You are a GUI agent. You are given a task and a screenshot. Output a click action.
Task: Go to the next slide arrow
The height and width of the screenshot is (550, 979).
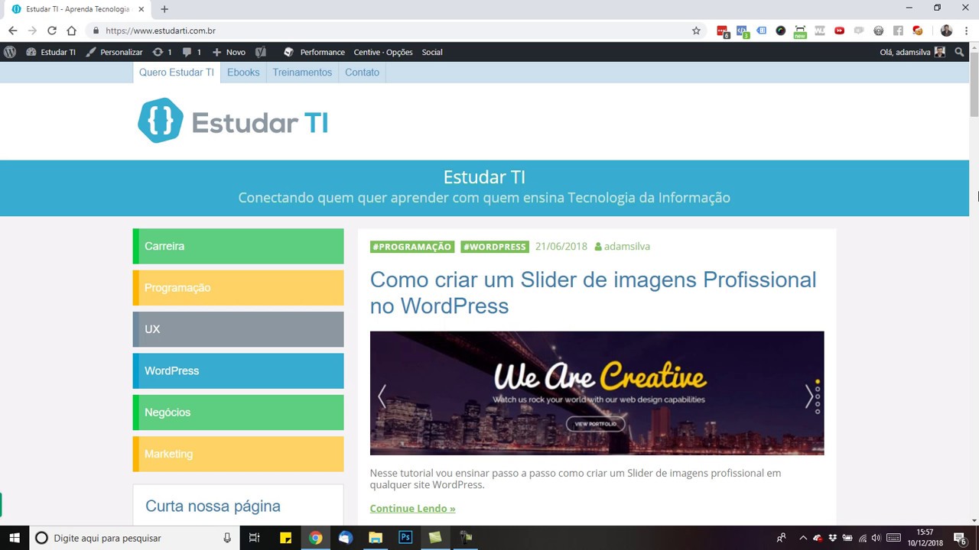pyautogui.click(x=808, y=396)
